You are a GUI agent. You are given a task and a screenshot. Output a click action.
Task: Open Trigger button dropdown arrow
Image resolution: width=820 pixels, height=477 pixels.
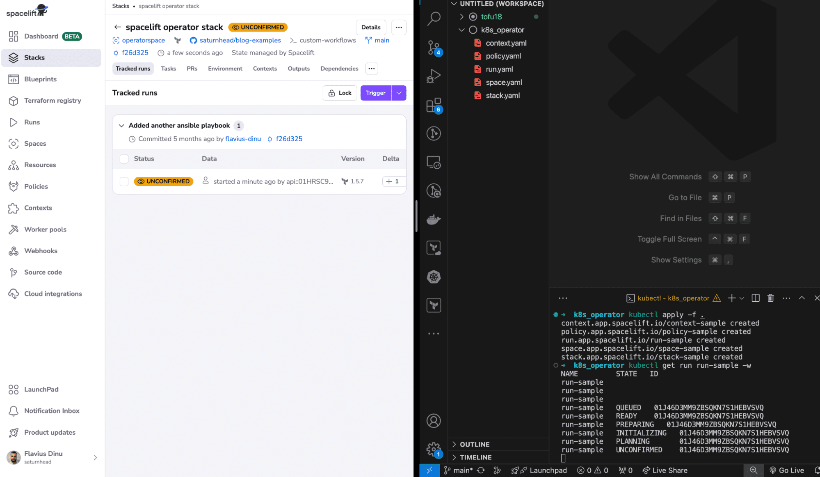pyautogui.click(x=399, y=93)
